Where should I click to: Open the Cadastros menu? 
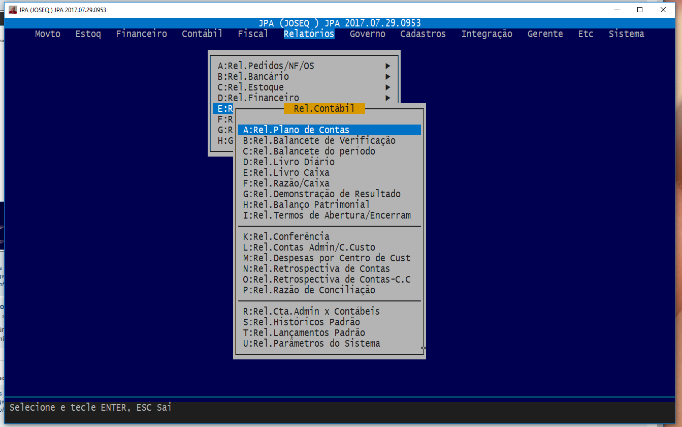tap(423, 34)
